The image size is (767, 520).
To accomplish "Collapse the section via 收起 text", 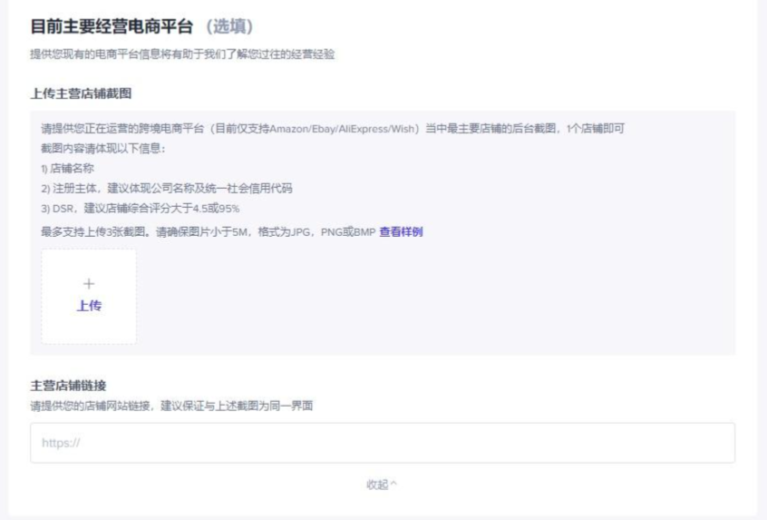I will tap(376, 485).
